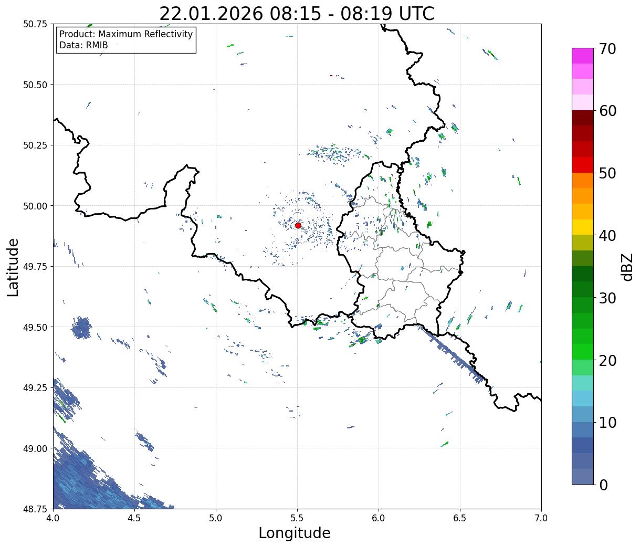Click the longitude tick label 5.0
Viewport: 640px width, 546px height.
(x=216, y=518)
